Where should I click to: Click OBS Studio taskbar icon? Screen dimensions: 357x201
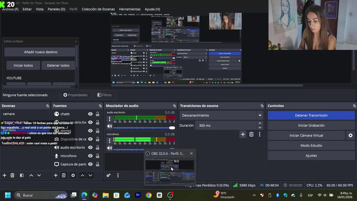pos(170,195)
